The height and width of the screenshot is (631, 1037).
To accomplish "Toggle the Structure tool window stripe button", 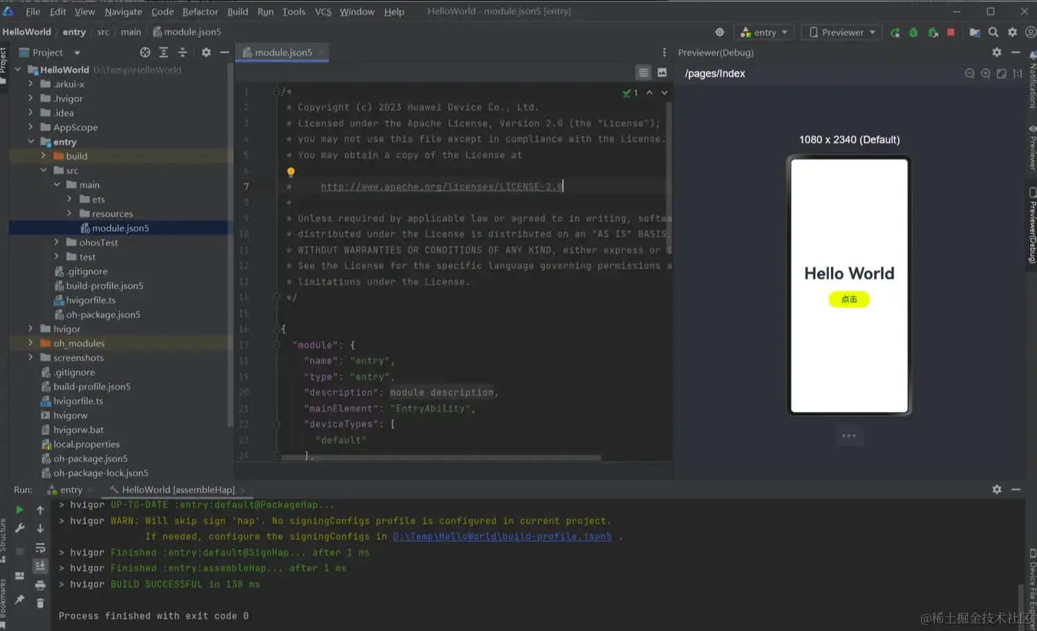I will click(x=3, y=539).
